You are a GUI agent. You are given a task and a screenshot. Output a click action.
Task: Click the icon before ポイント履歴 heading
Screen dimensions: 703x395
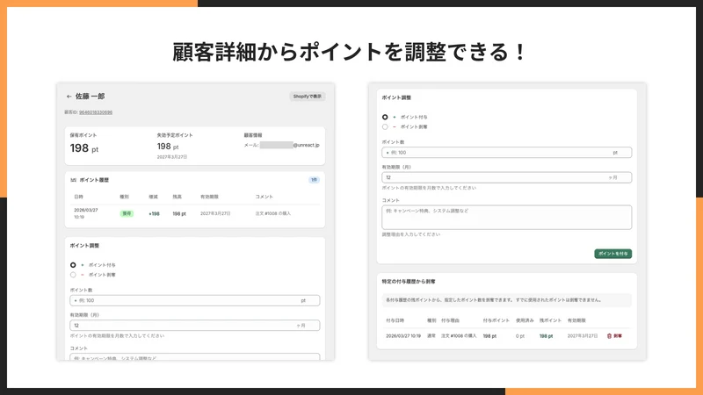(73, 180)
